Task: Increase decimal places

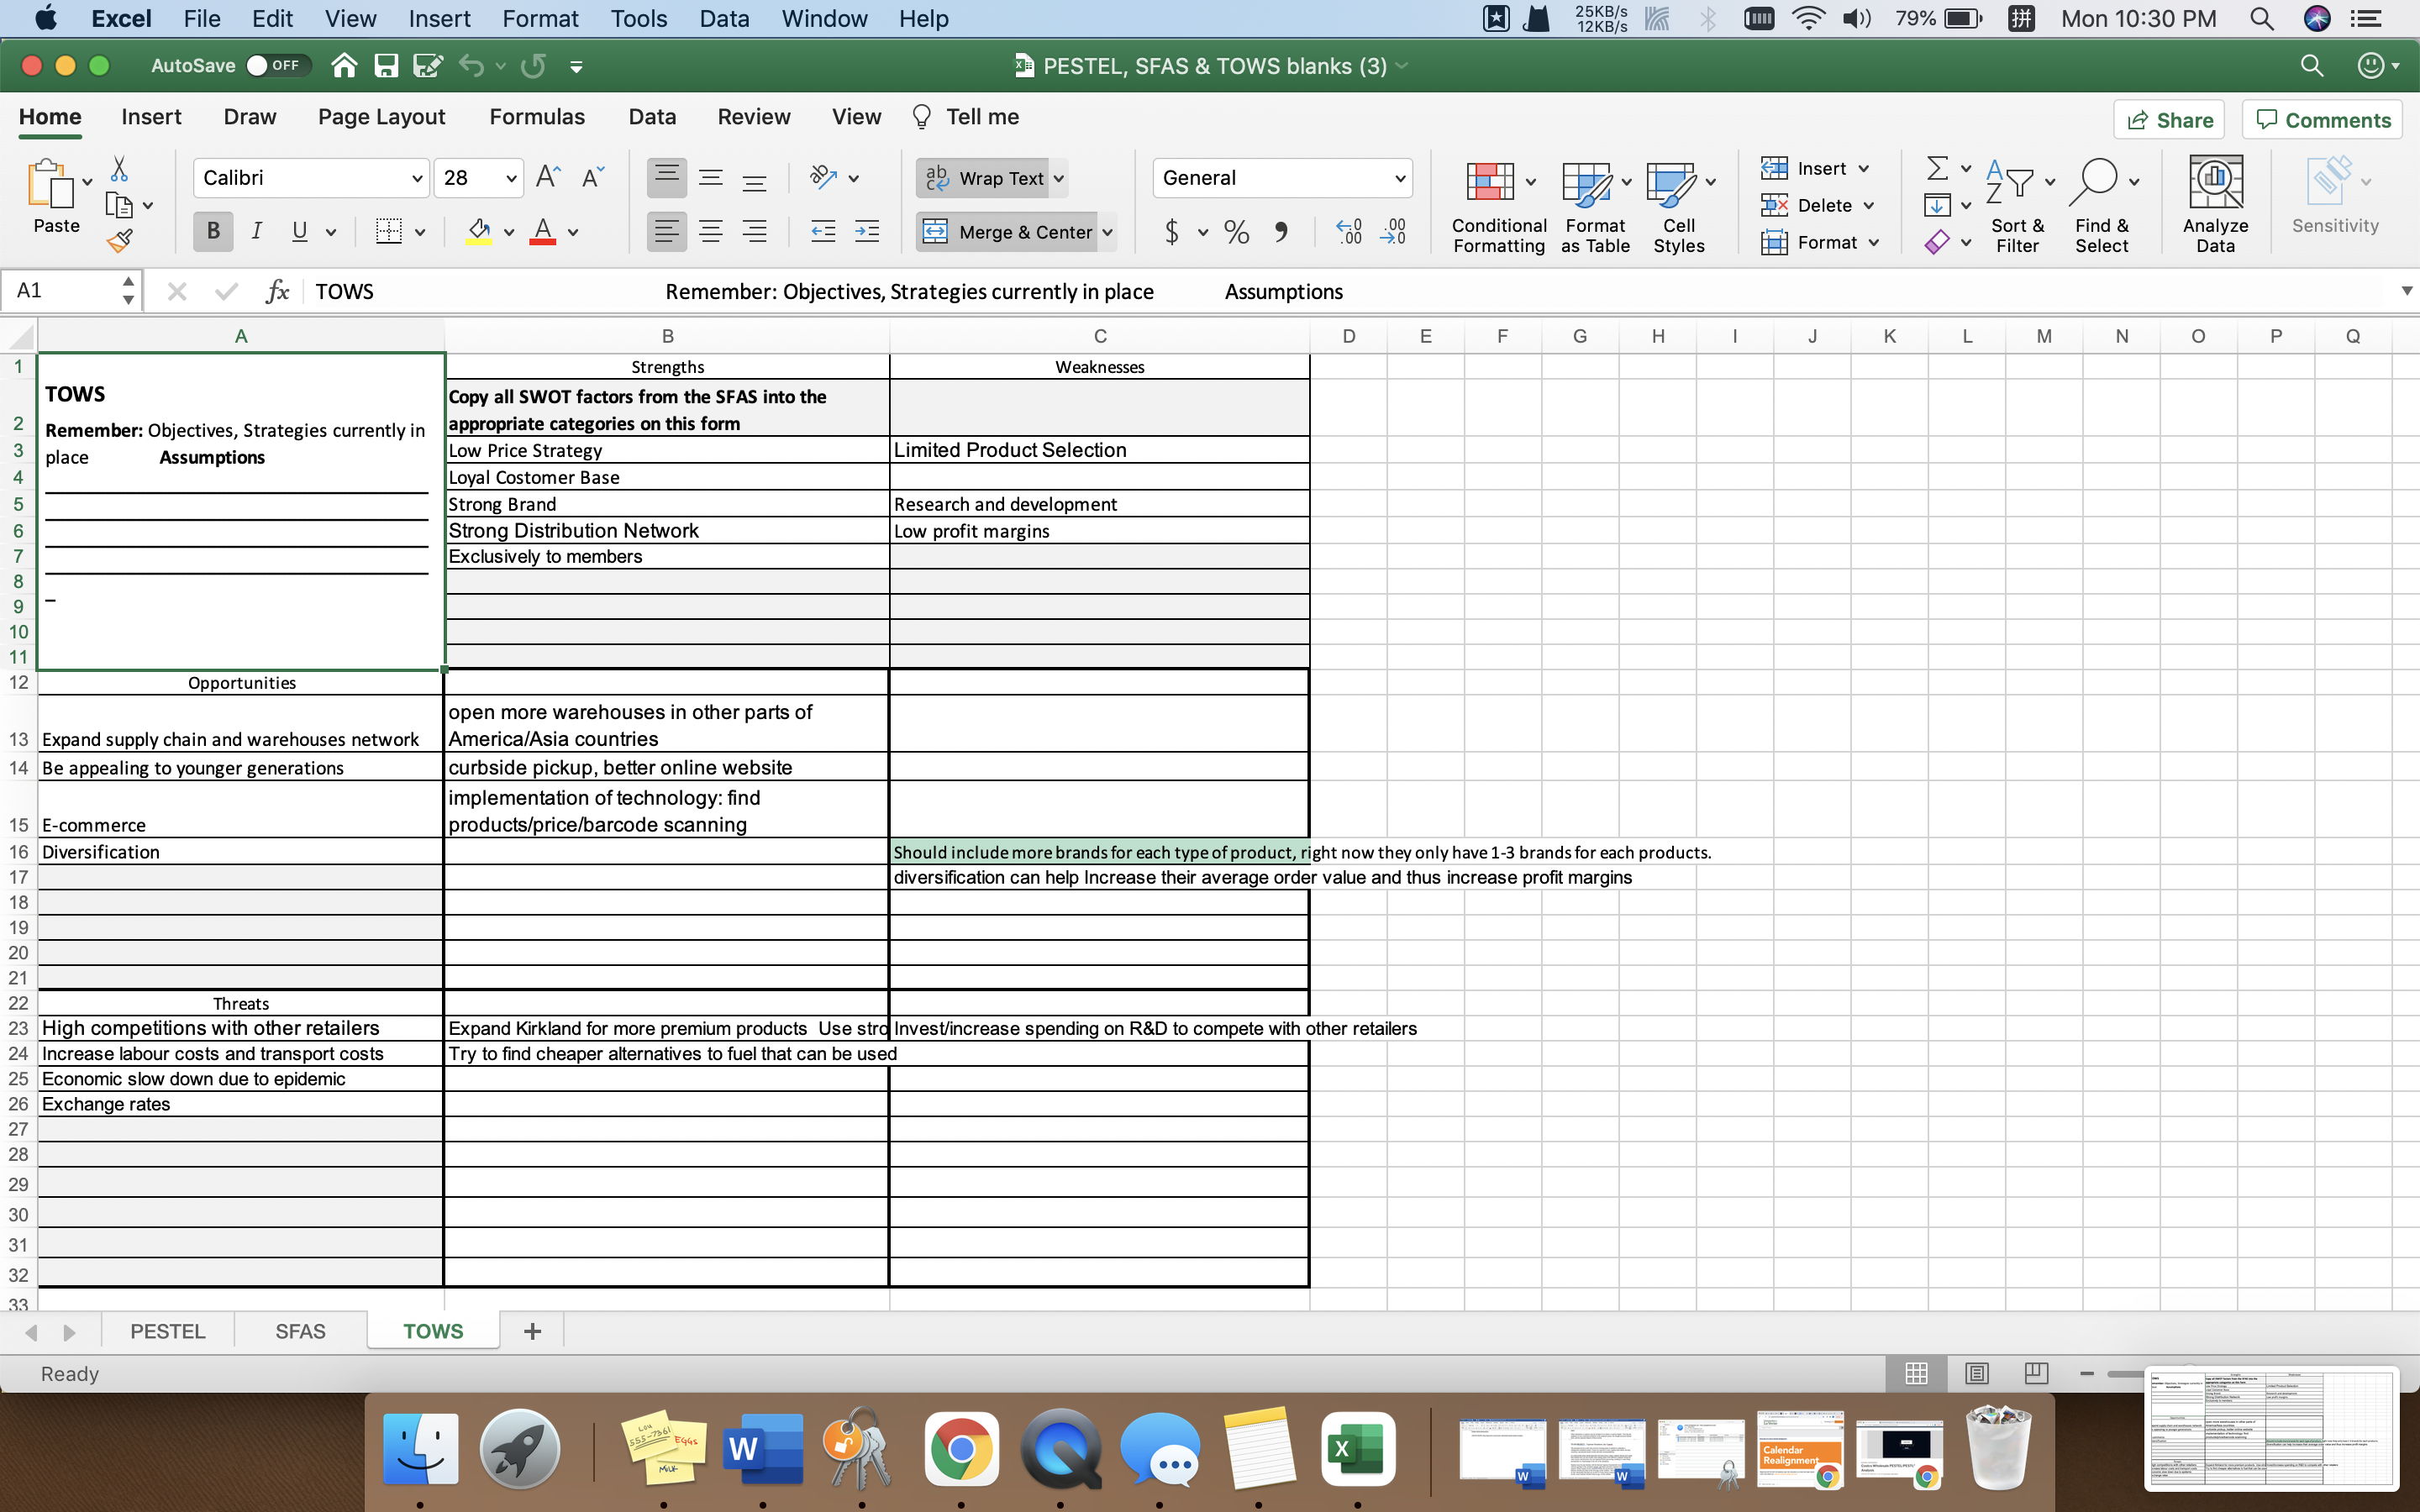Action: (1348, 232)
